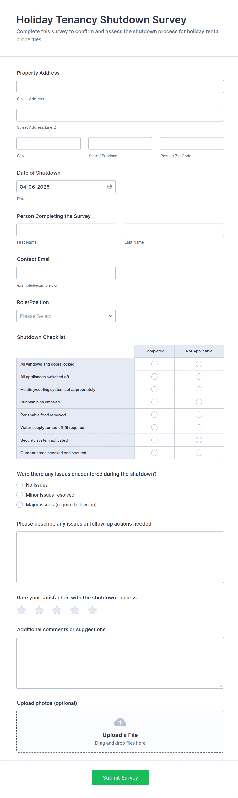Click the Upload a File area
This screenshot has height=798, width=238.
(x=120, y=735)
